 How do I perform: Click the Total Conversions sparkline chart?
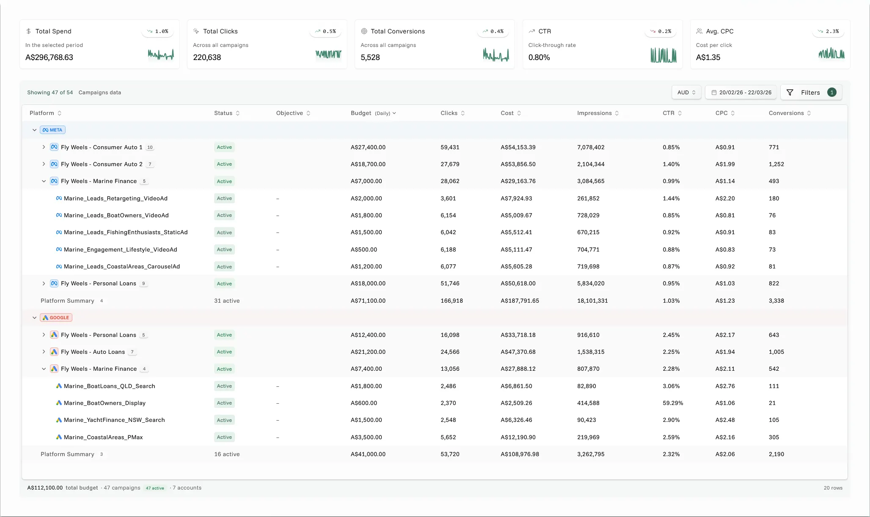pos(496,55)
